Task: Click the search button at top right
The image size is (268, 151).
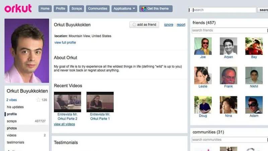Action: 263,10
